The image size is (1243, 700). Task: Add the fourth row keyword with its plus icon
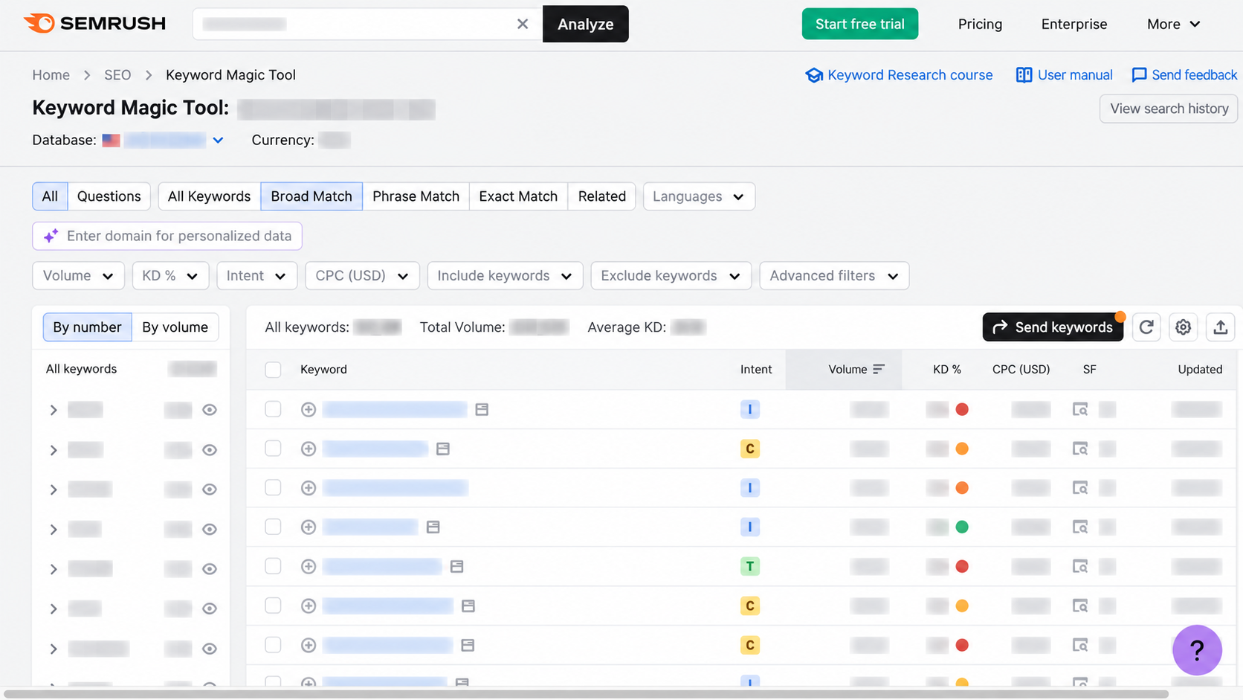point(309,527)
